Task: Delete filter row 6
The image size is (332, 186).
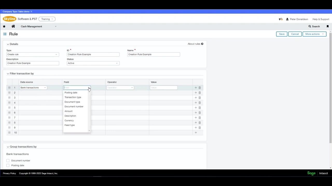Action: click(200, 113)
